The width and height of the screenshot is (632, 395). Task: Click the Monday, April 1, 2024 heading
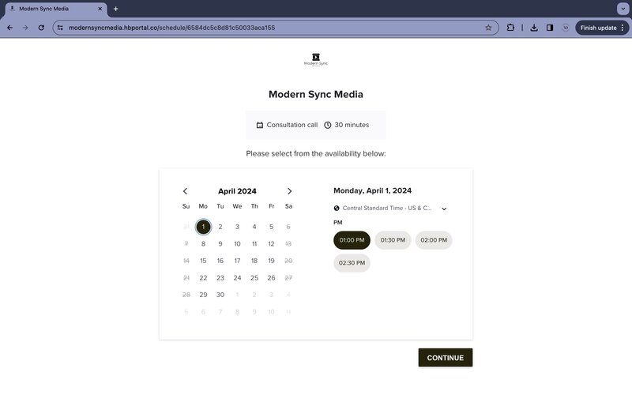click(372, 190)
